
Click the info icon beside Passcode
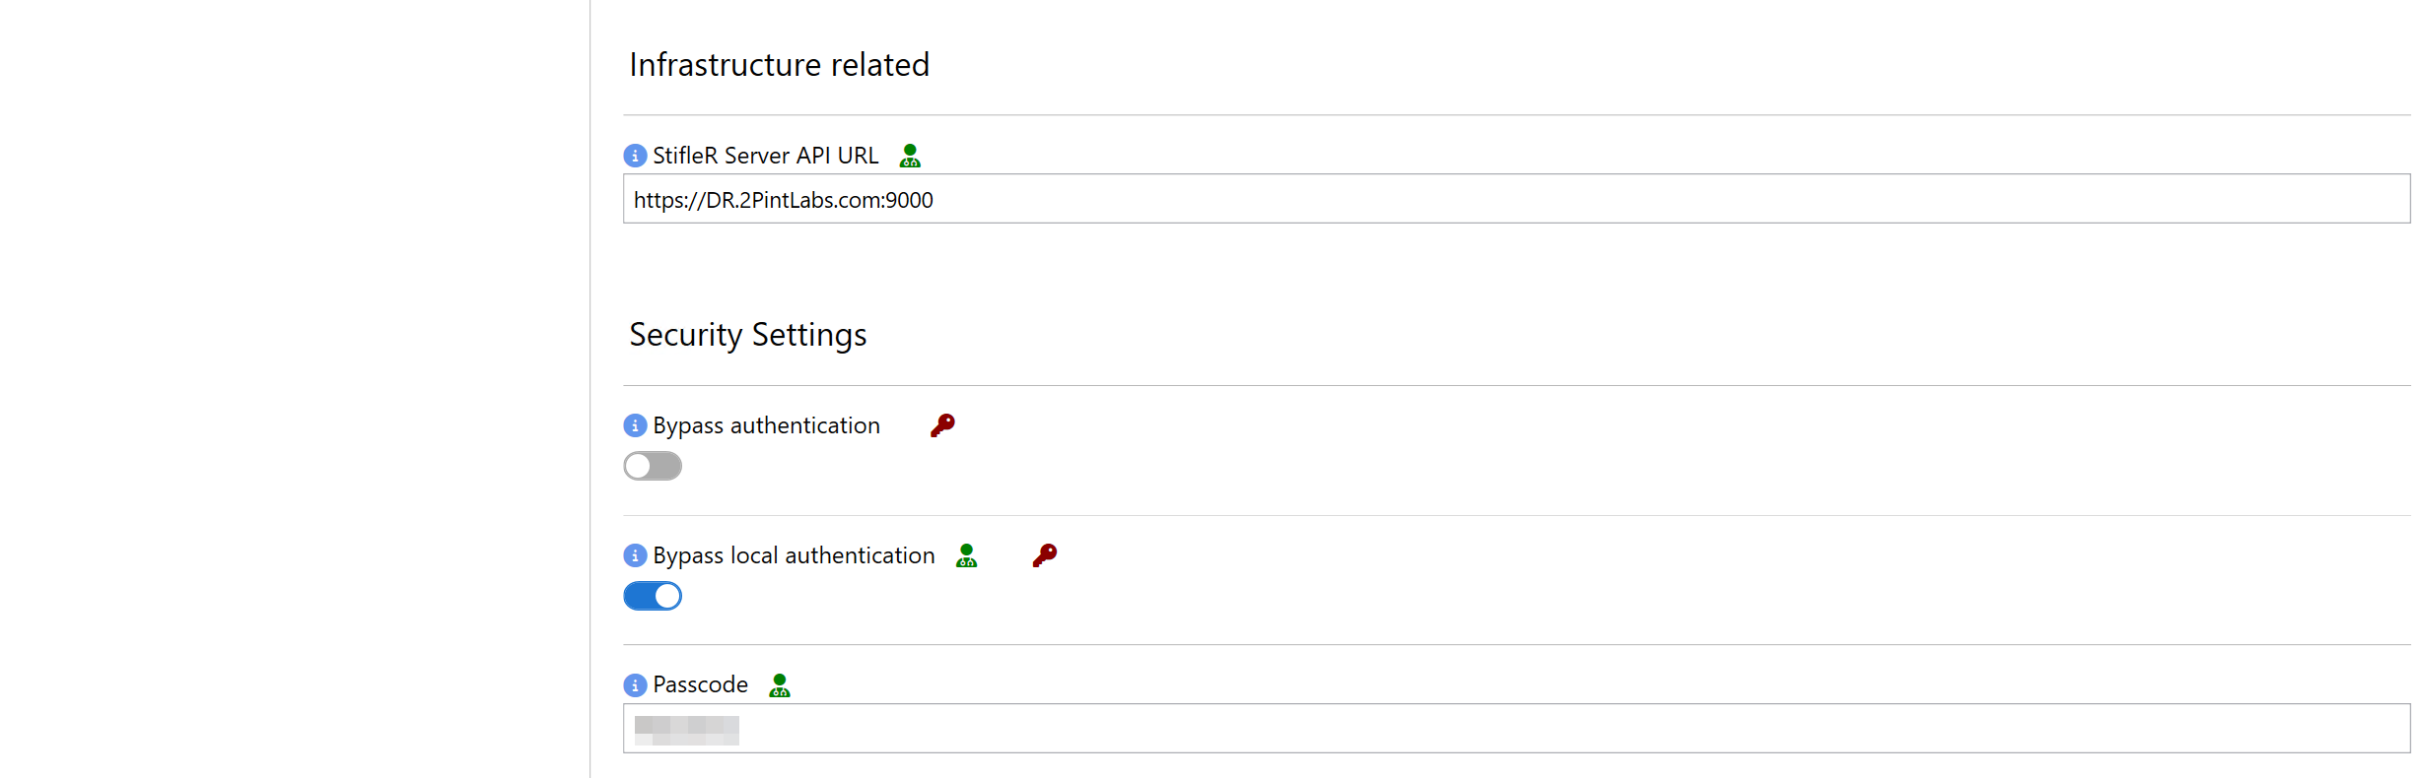(x=635, y=684)
